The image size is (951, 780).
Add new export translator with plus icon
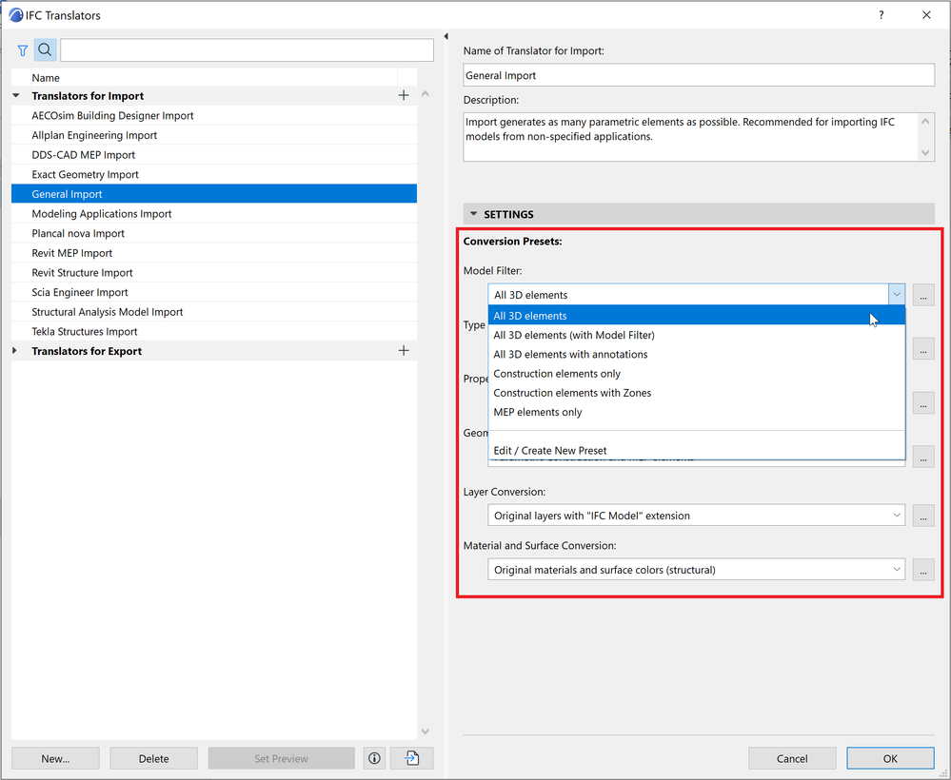pos(404,351)
